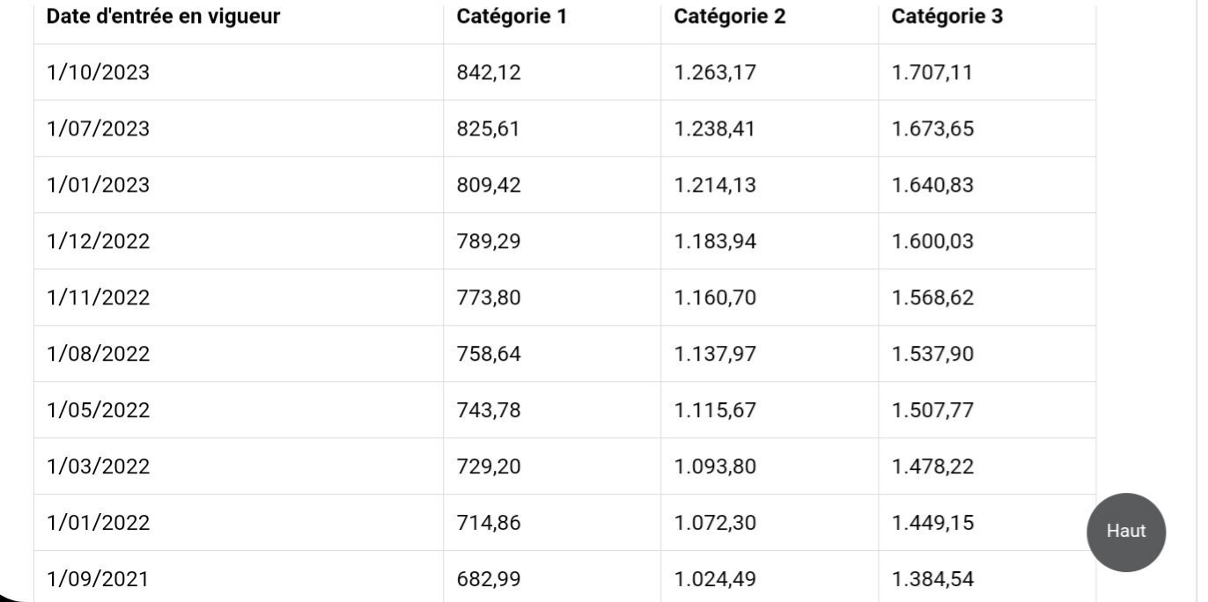Click the 1/01/2023 date cell
The height and width of the screenshot is (602, 1208).
coord(98,185)
